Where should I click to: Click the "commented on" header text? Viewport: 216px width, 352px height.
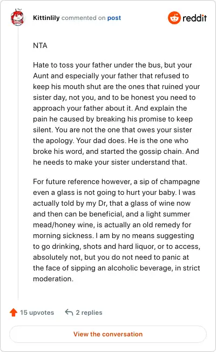tap(84, 18)
